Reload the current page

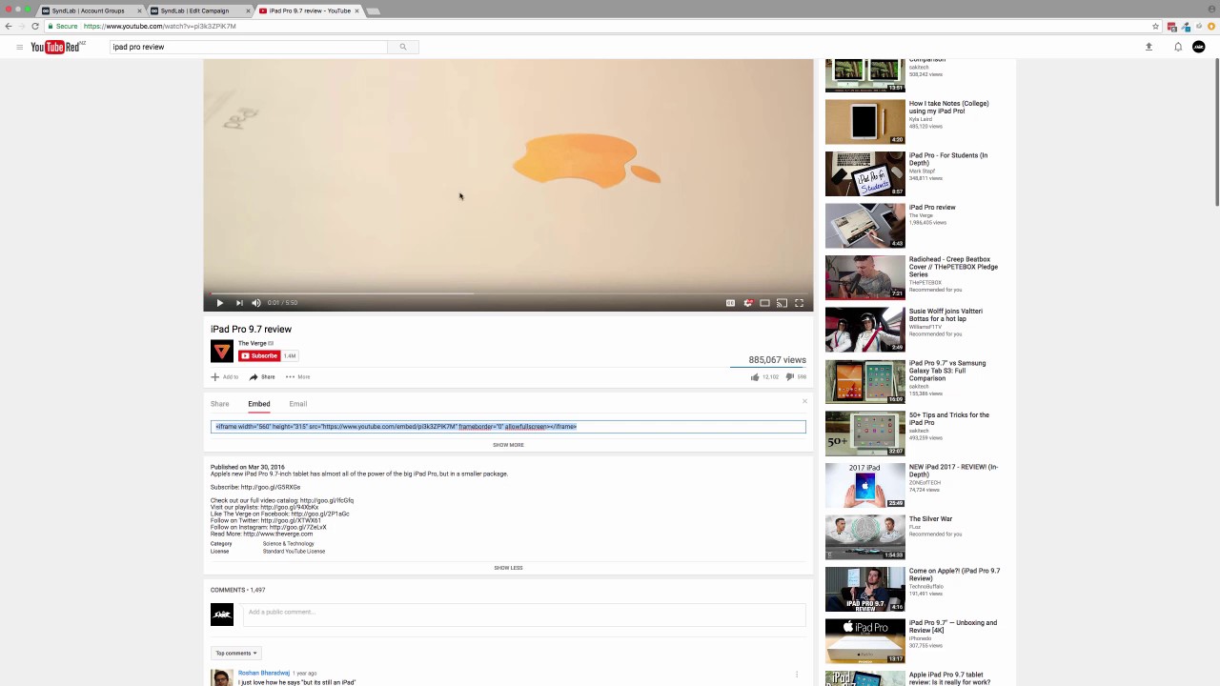click(x=35, y=26)
